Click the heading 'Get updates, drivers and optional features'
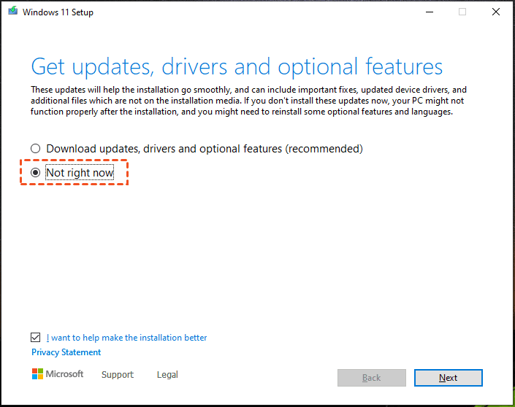 click(x=237, y=66)
